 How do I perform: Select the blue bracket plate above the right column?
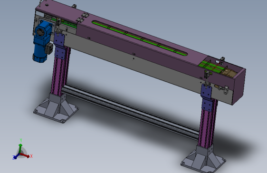coord(207,98)
